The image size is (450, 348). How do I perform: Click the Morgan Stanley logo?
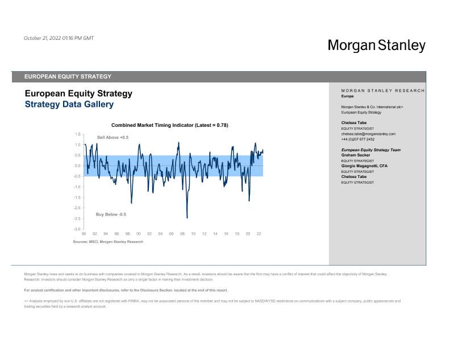(376, 45)
